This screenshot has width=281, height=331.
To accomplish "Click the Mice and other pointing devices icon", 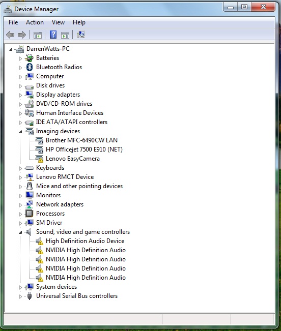I will pyautogui.click(x=30, y=186).
